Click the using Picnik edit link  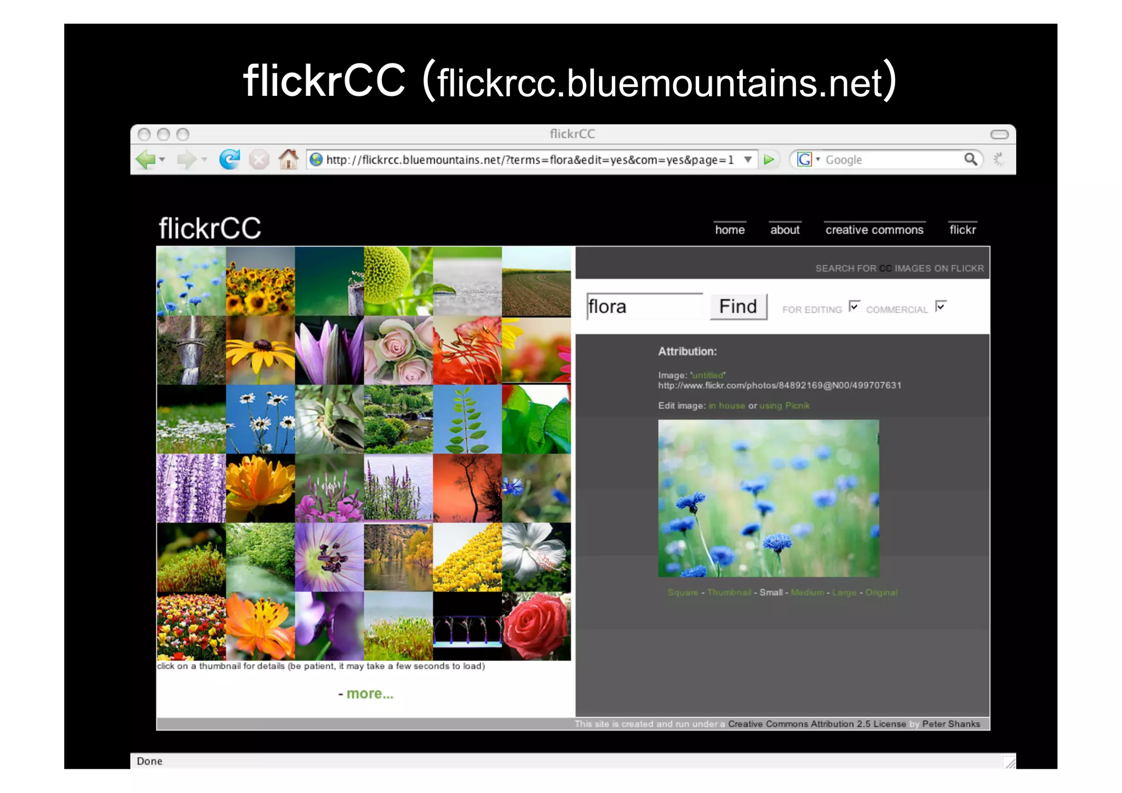point(785,406)
